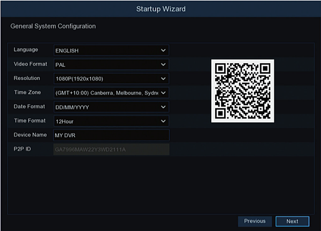This screenshot has width=321, height=231.
Task: Go back with the Previous button
Action: click(255, 221)
